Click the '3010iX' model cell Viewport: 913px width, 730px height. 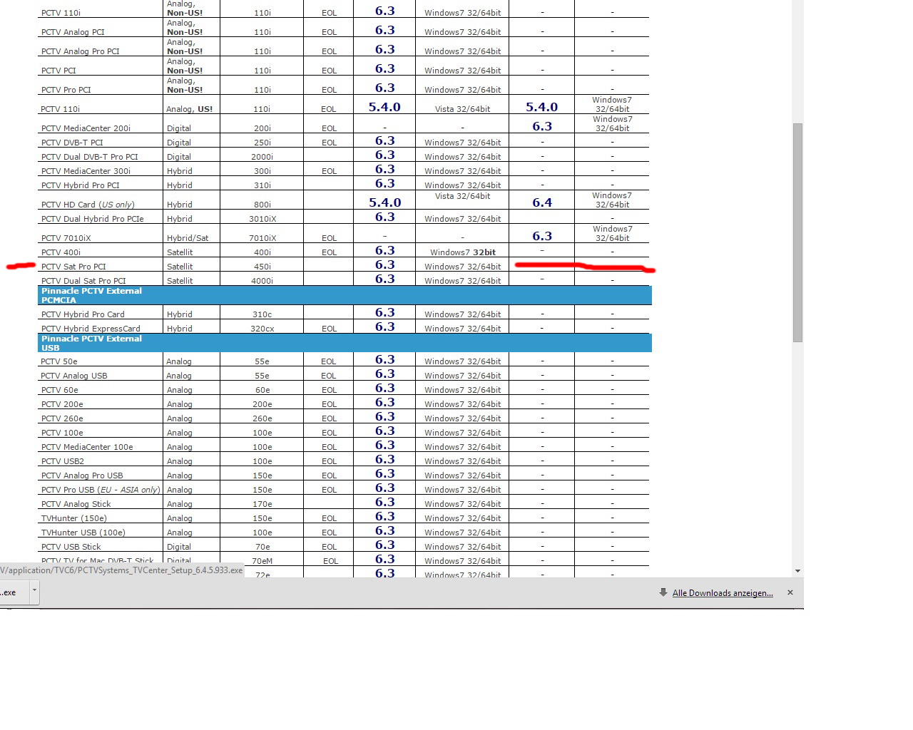click(262, 219)
